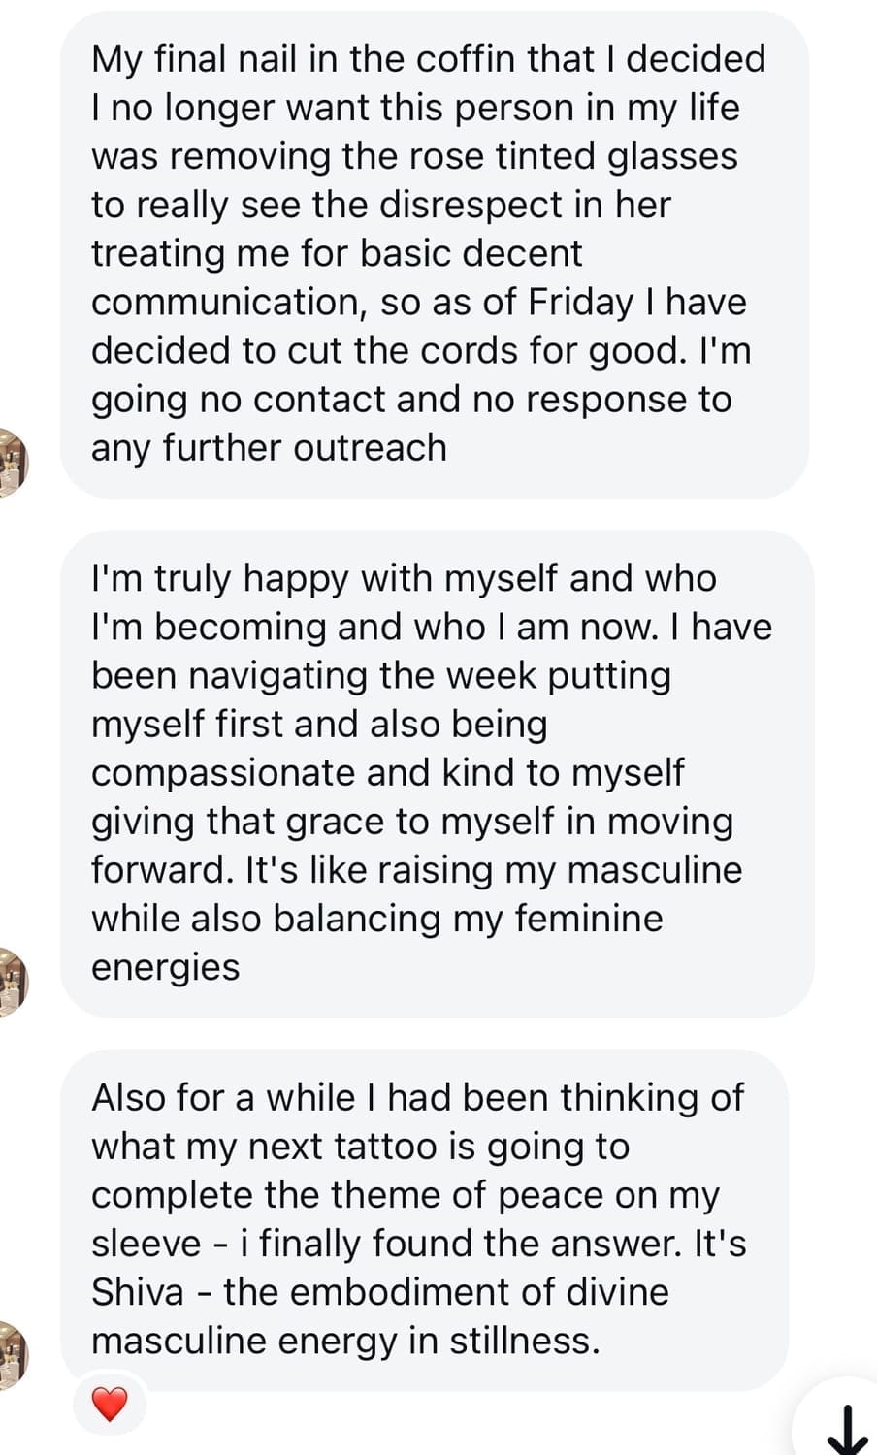The image size is (877, 1455).
Task: Click the word 'sleeve' in third message
Action: [x=146, y=1244]
